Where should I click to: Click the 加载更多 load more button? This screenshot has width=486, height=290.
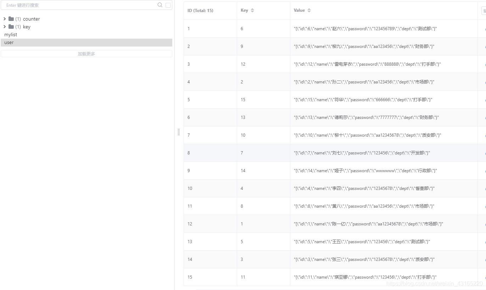(86, 54)
